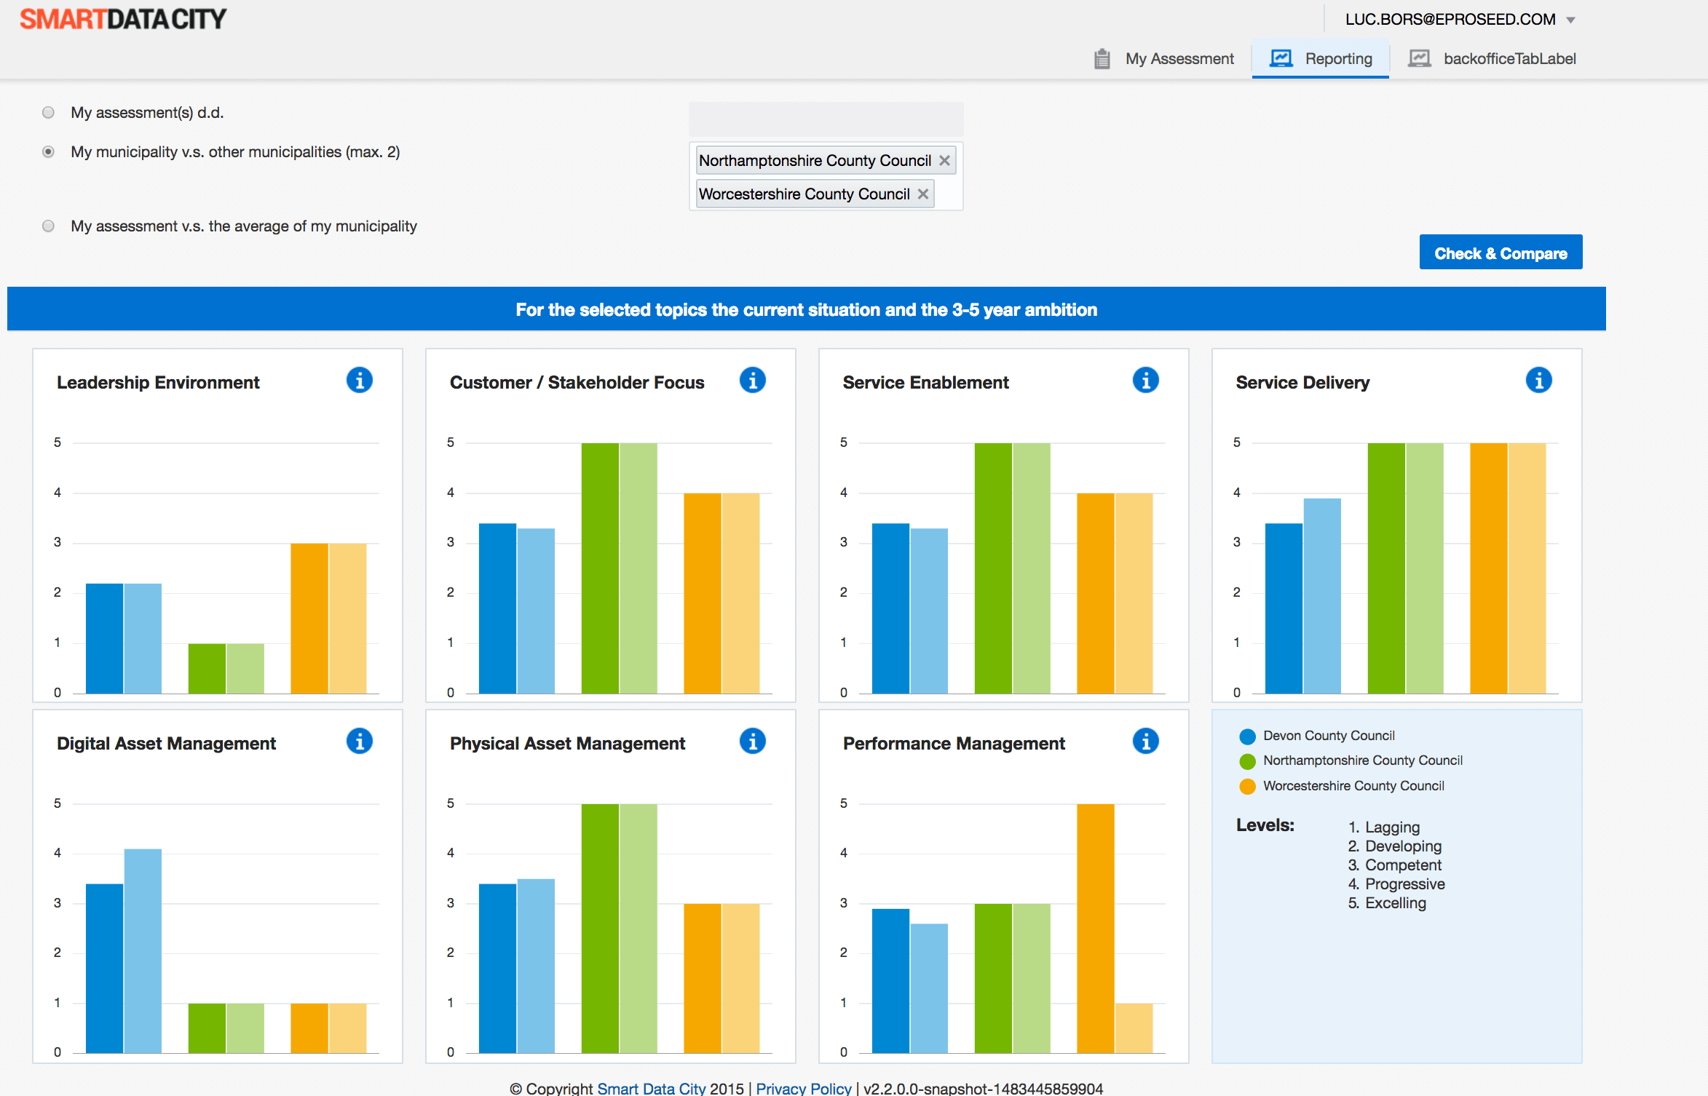1708x1096 pixels.
Task: Choose assessment vs municipality average radio
Action: click(48, 226)
